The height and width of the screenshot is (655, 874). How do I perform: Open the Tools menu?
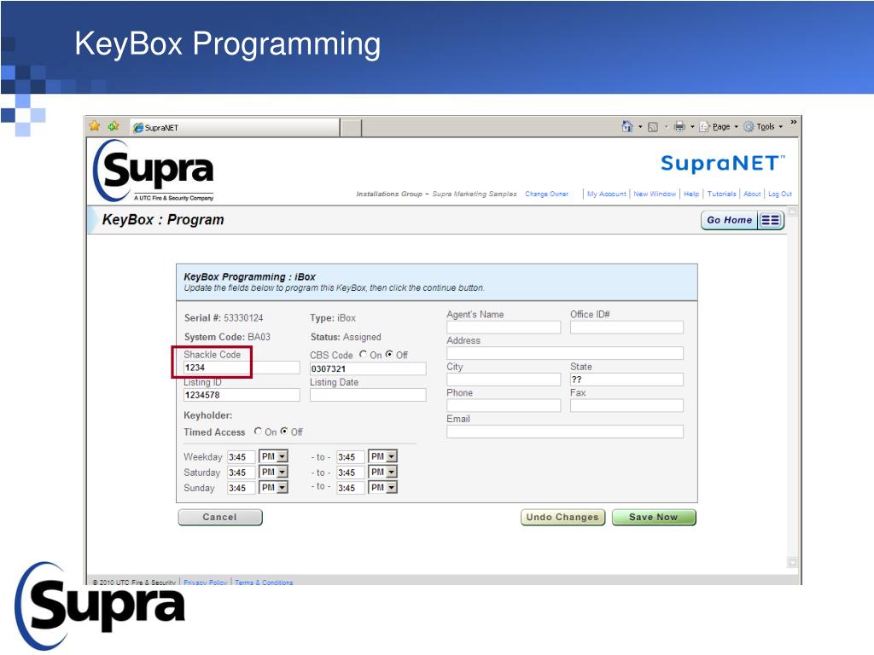[763, 127]
